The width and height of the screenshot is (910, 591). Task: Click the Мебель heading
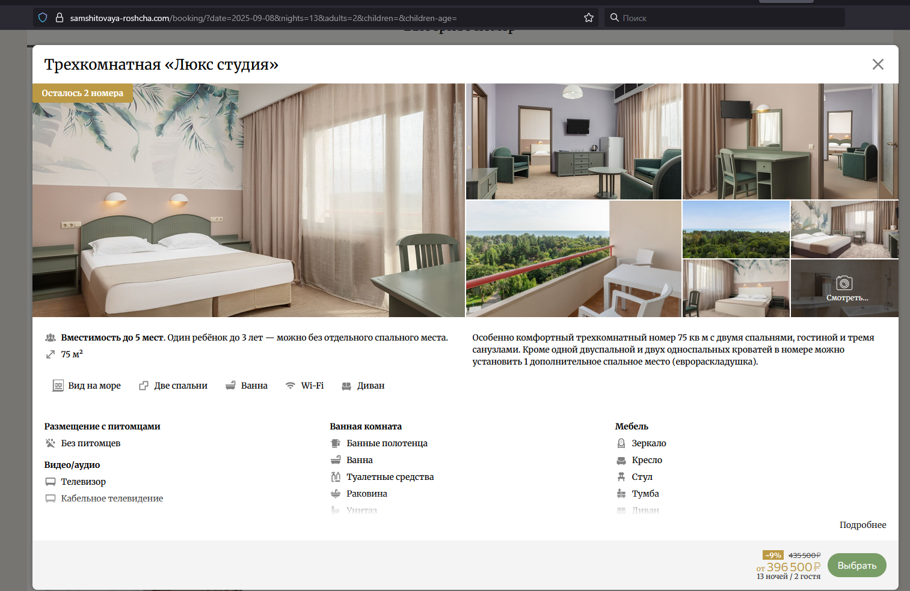(632, 426)
